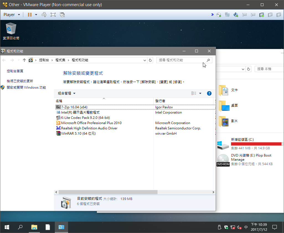
Task: Select 7-Zip 16.04 (x64) in the list
Action: click(x=74, y=107)
